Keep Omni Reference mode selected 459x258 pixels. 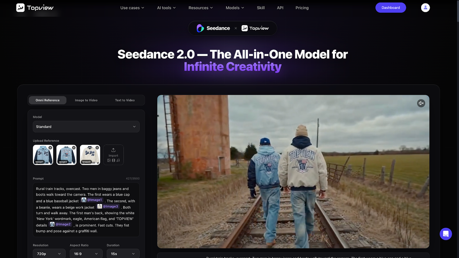47,100
